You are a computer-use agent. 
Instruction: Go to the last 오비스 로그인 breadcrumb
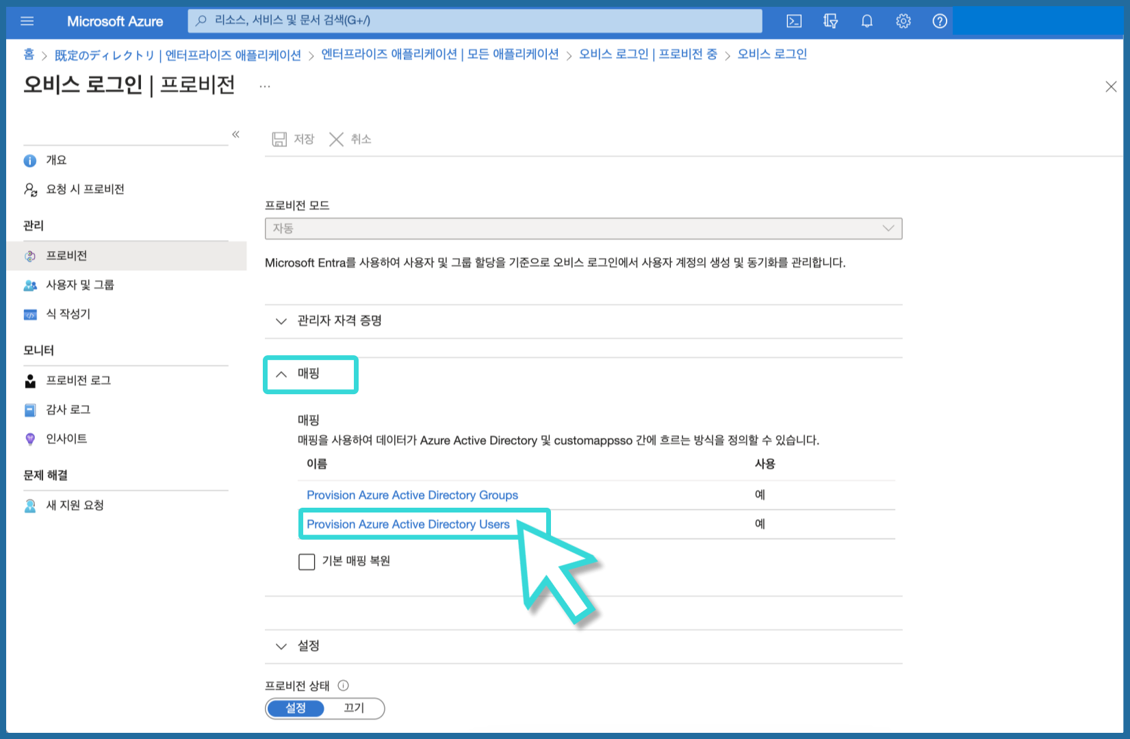tap(772, 54)
